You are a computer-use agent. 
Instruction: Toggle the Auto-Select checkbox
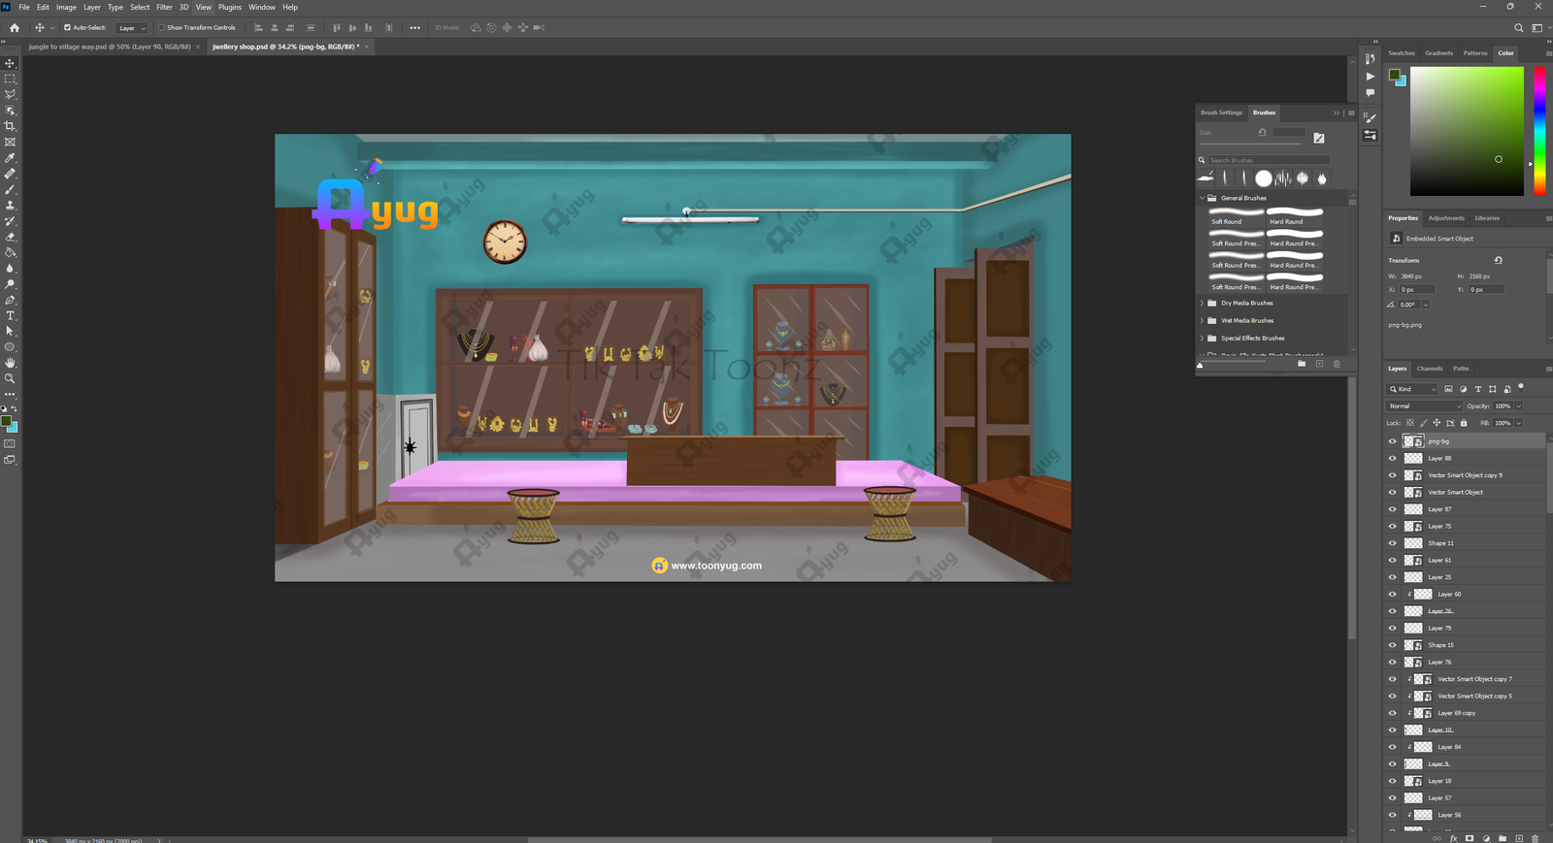pos(67,28)
